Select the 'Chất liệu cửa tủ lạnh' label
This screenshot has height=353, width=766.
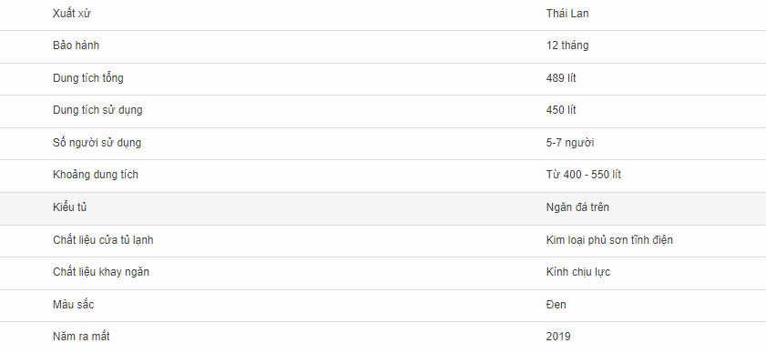pyautogui.click(x=103, y=240)
